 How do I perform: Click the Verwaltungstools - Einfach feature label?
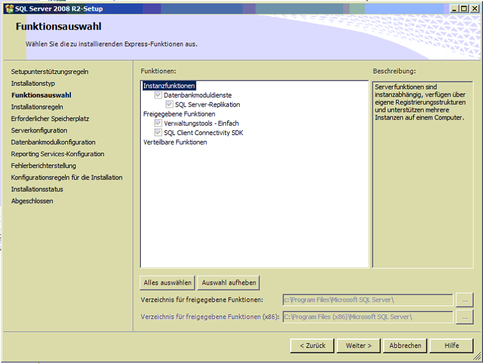coord(201,123)
